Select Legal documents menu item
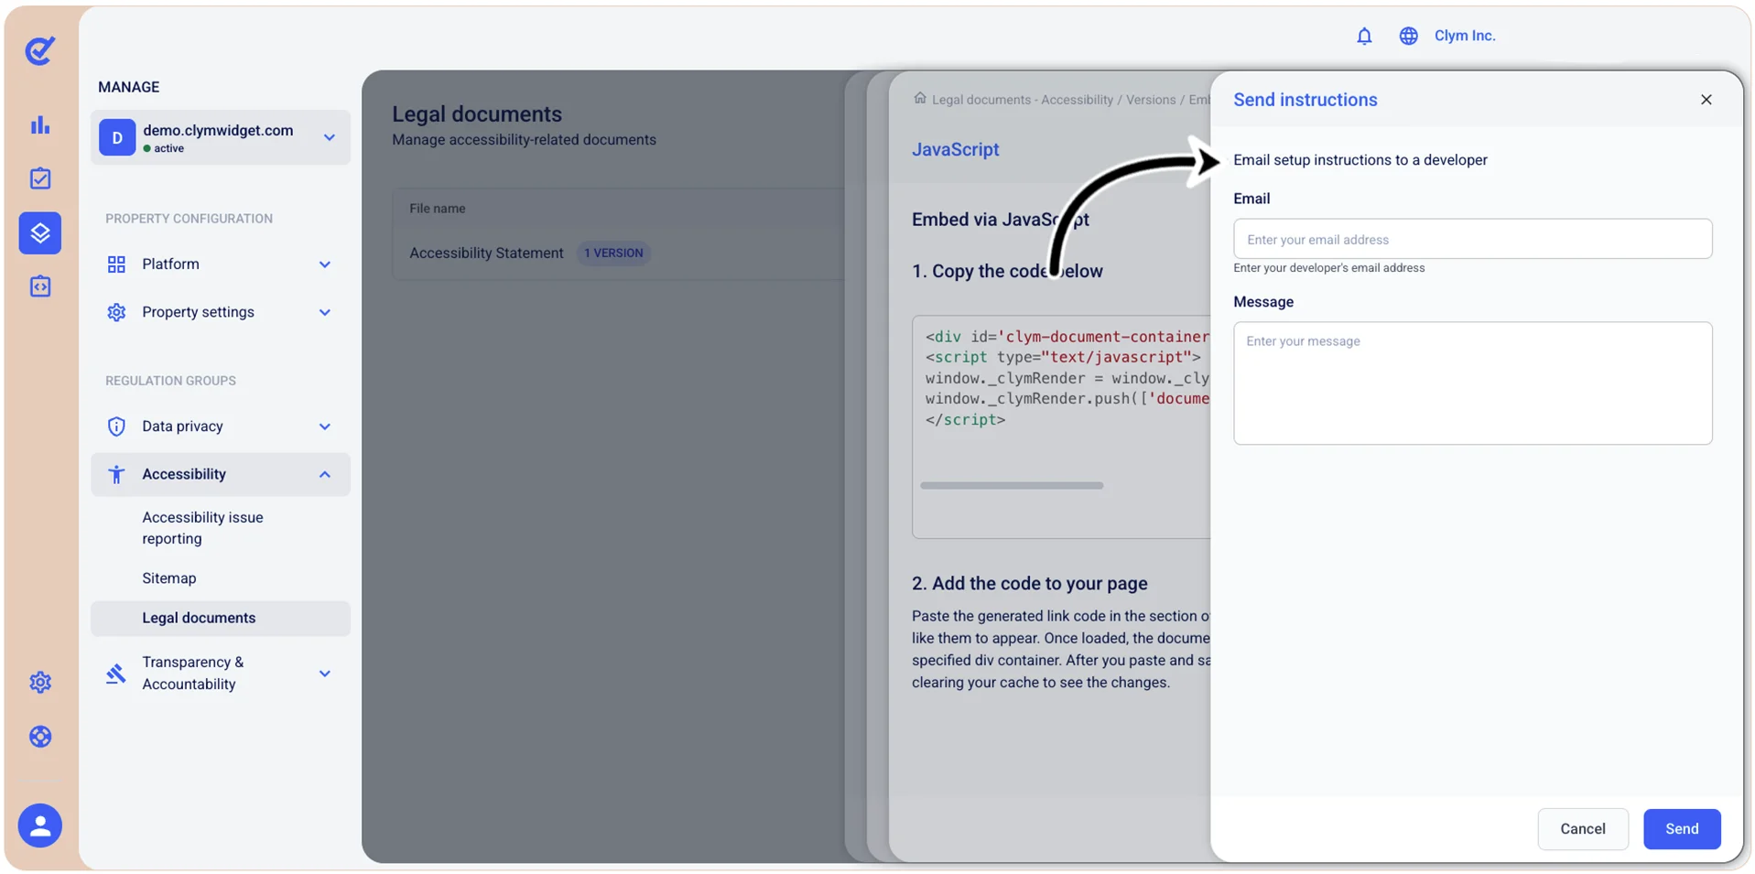 [221, 618]
